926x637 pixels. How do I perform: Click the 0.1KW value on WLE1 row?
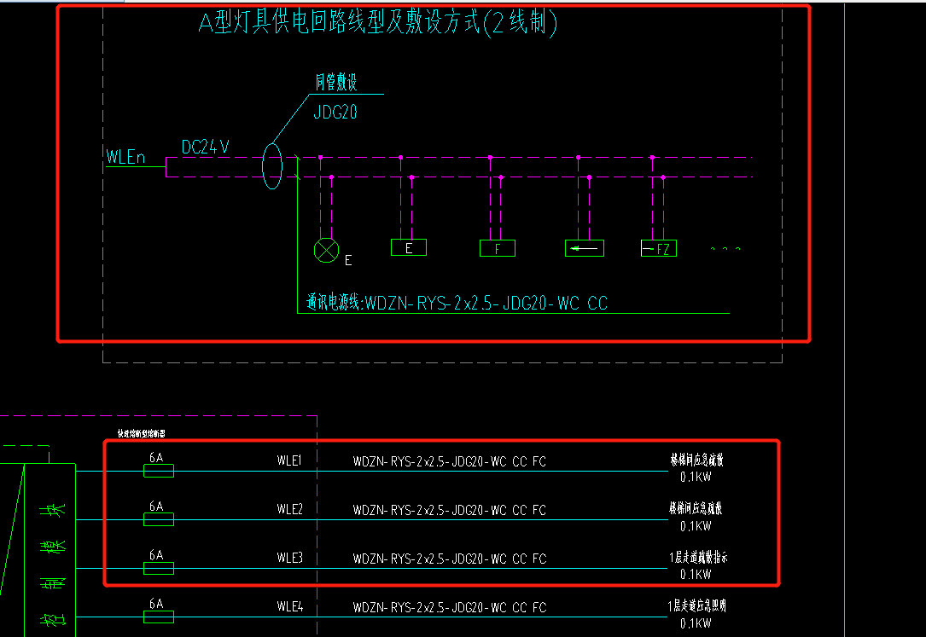[696, 478]
